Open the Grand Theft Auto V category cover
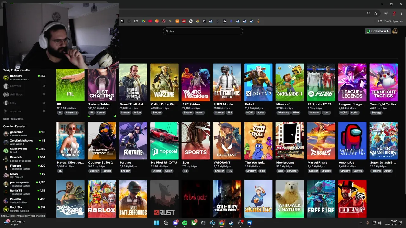 click(133, 82)
